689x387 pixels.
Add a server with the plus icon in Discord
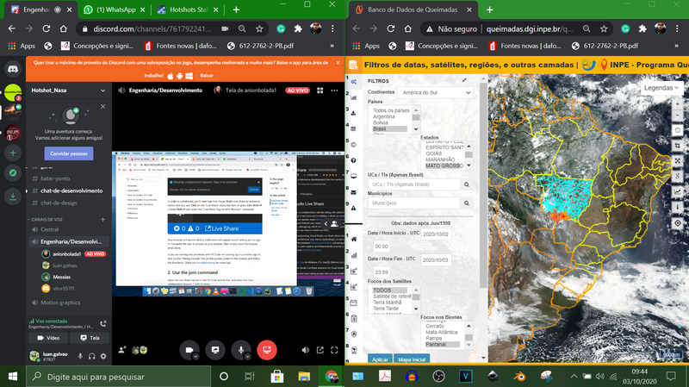[13, 153]
